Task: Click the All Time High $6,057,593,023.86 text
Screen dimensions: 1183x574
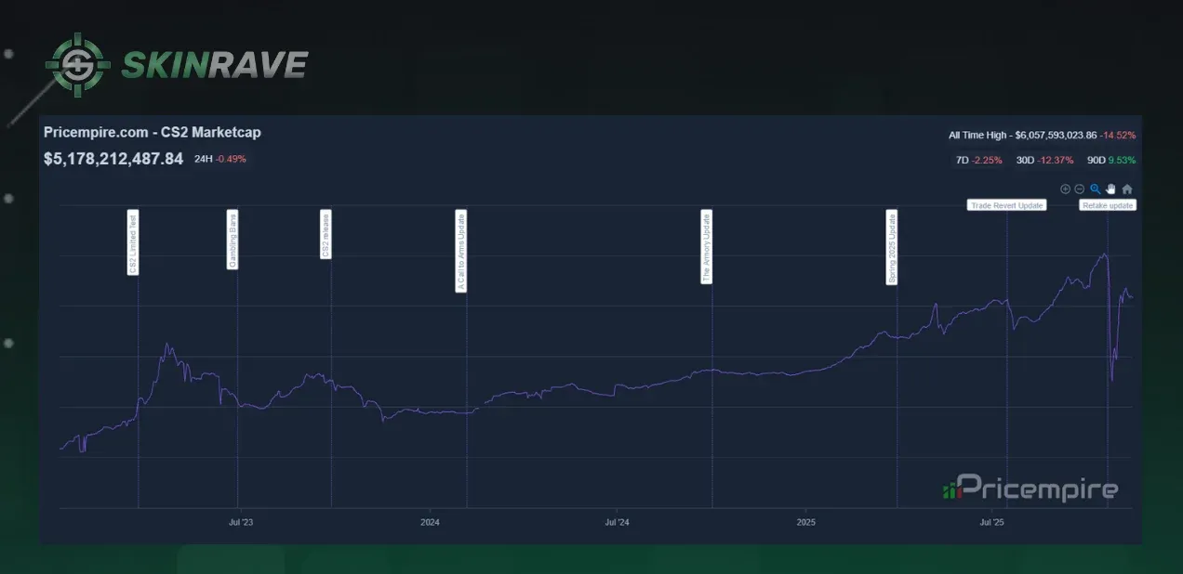Action: click(x=1023, y=136)
